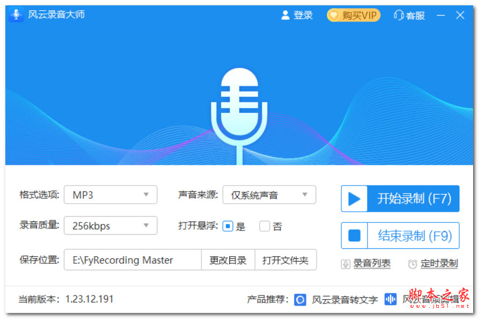Launch 风云音频剪辑 via its waveform icon
The height and width of the screenshot is (319, 479).
point(390,299)
